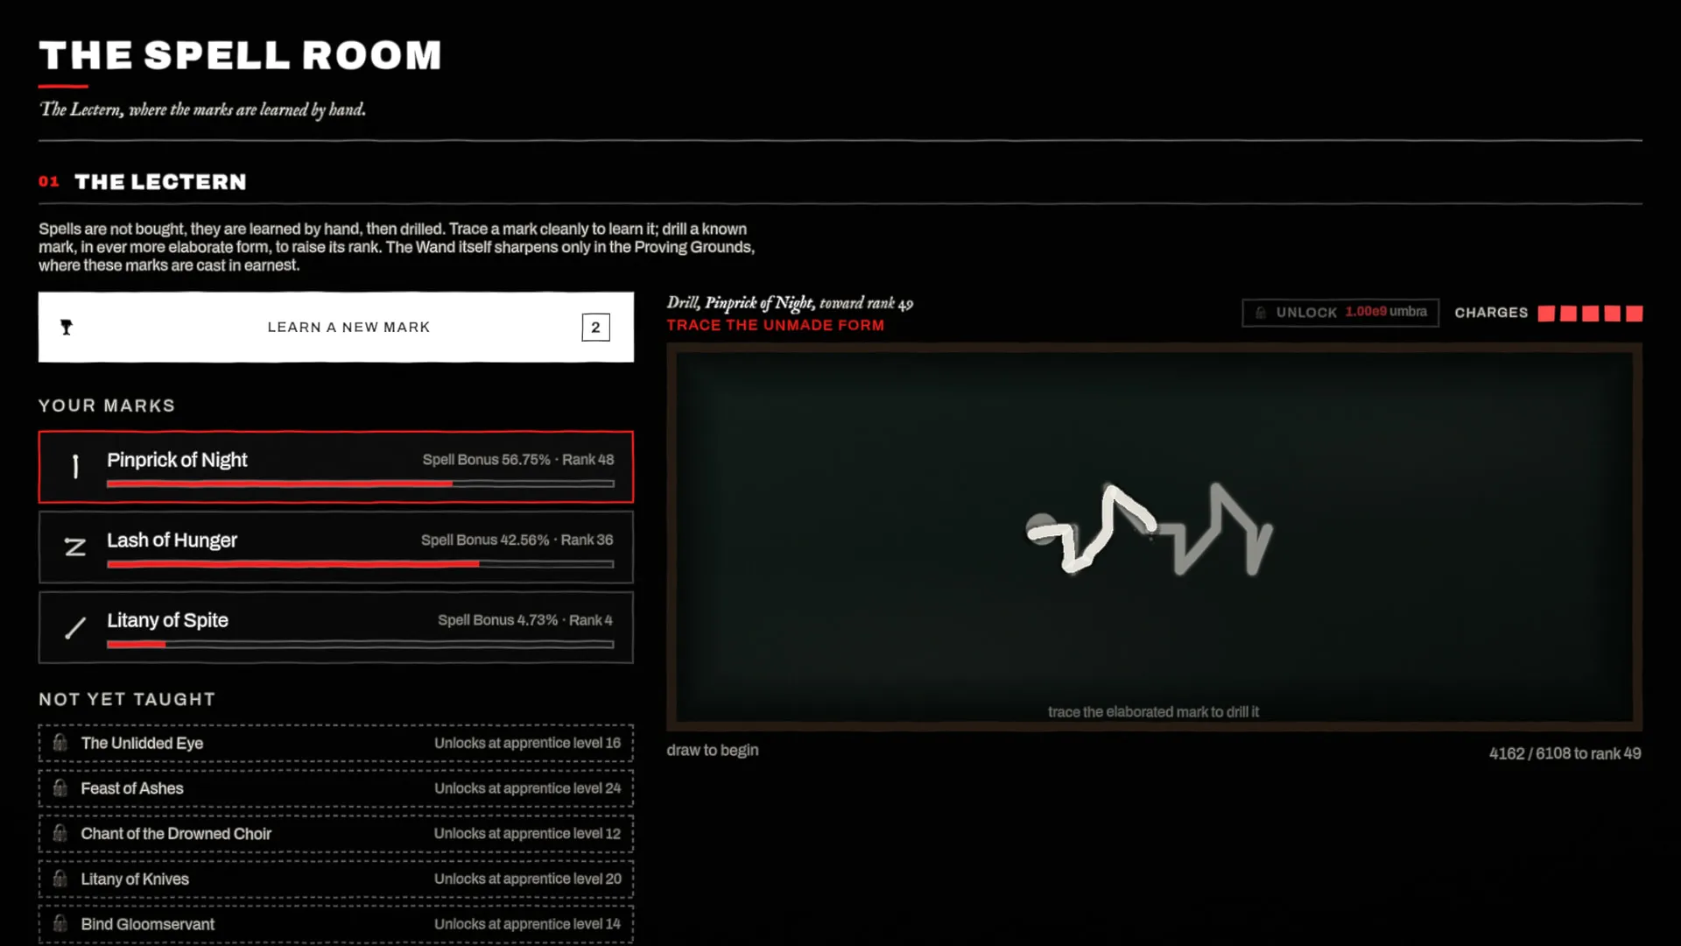The height and width of the screenshot is (946, 1681).
Task: Click the lock icon beside Feast of Ashes
Action: click(60, 787)
